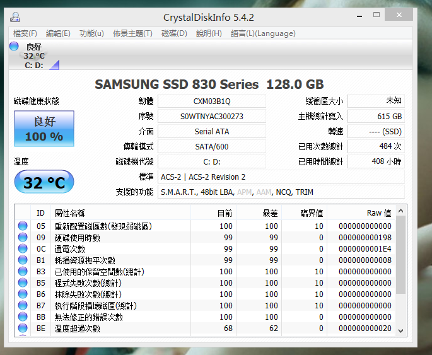
Task: Click the blue status orb for attribute B5
Action: pos(23,282)
